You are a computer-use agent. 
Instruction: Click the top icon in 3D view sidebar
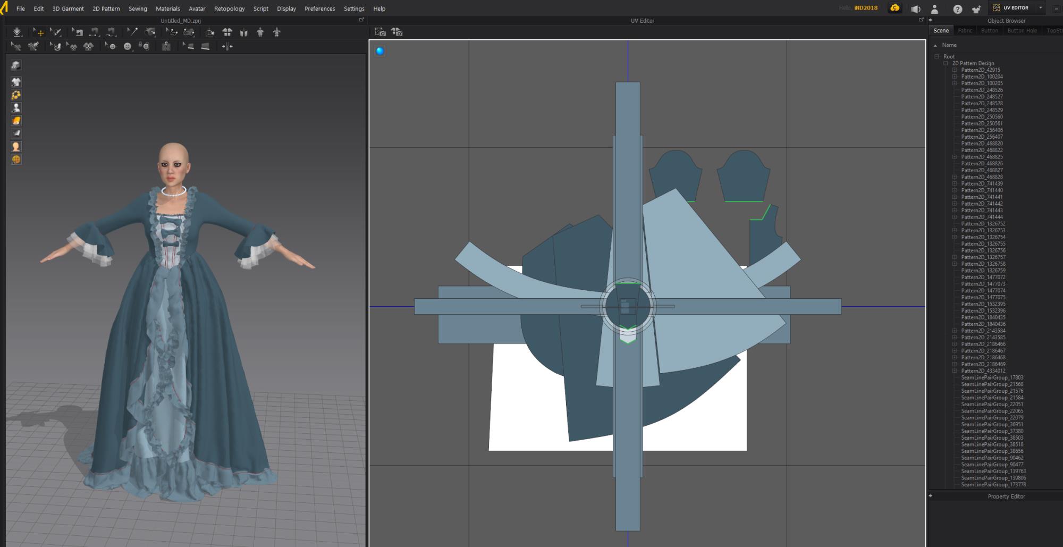[16, 65]
